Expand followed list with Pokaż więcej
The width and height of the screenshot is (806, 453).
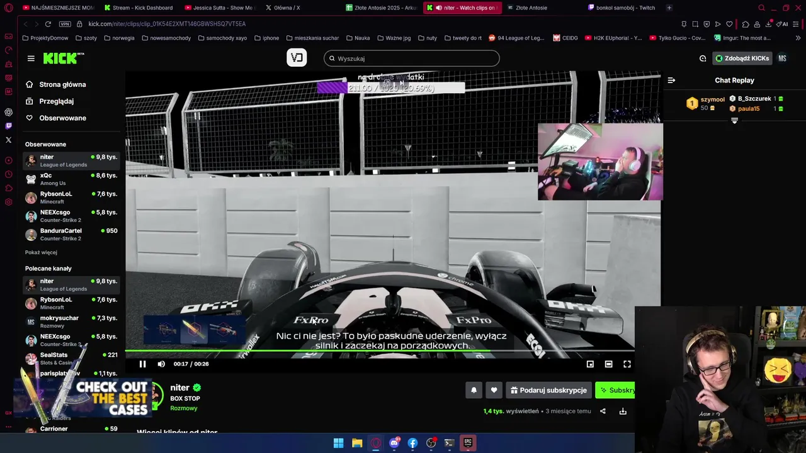pyautogui.click(x=41, y=252)
